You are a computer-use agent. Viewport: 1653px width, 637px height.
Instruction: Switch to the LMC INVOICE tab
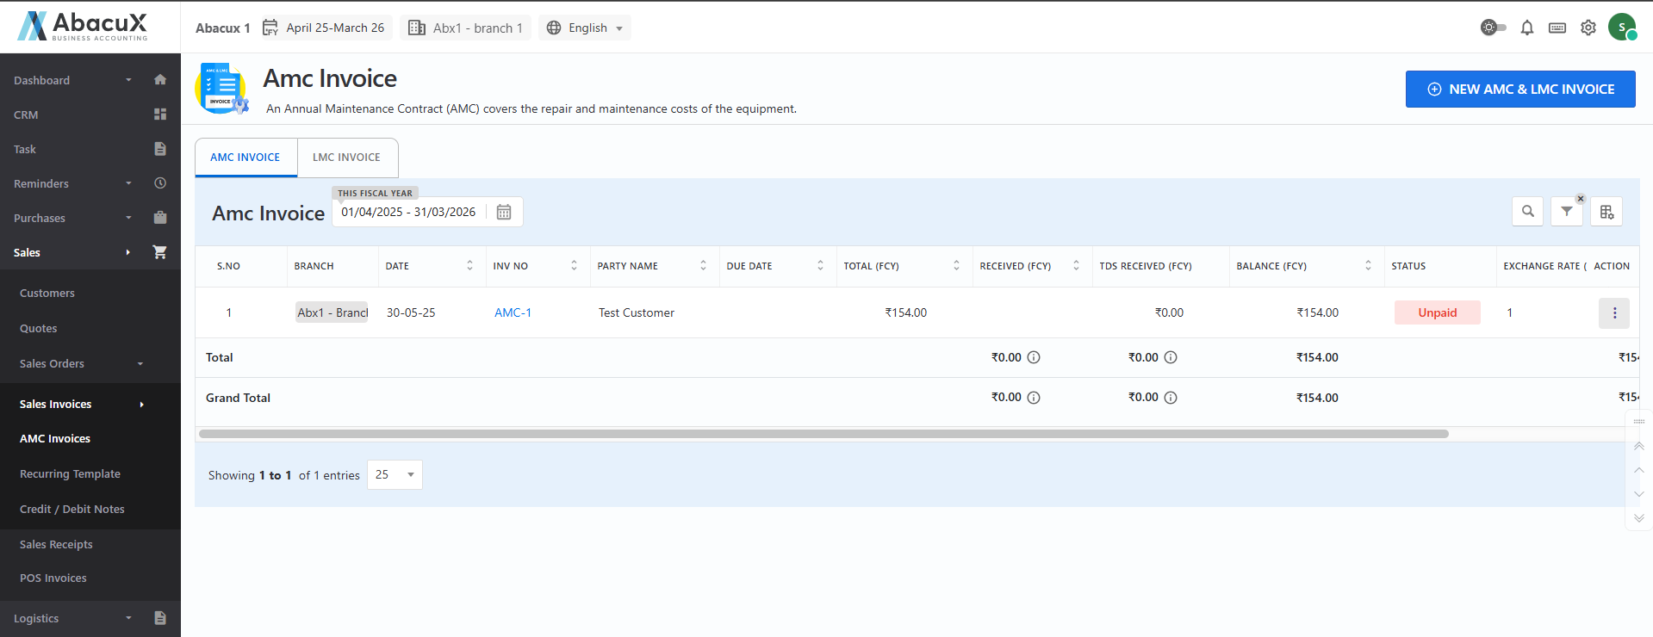coord(346,158)
